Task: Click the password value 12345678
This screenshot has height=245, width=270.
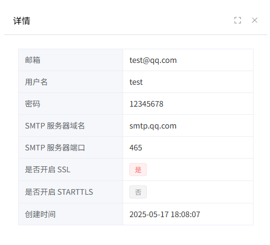Action: (x=146, y=104)
